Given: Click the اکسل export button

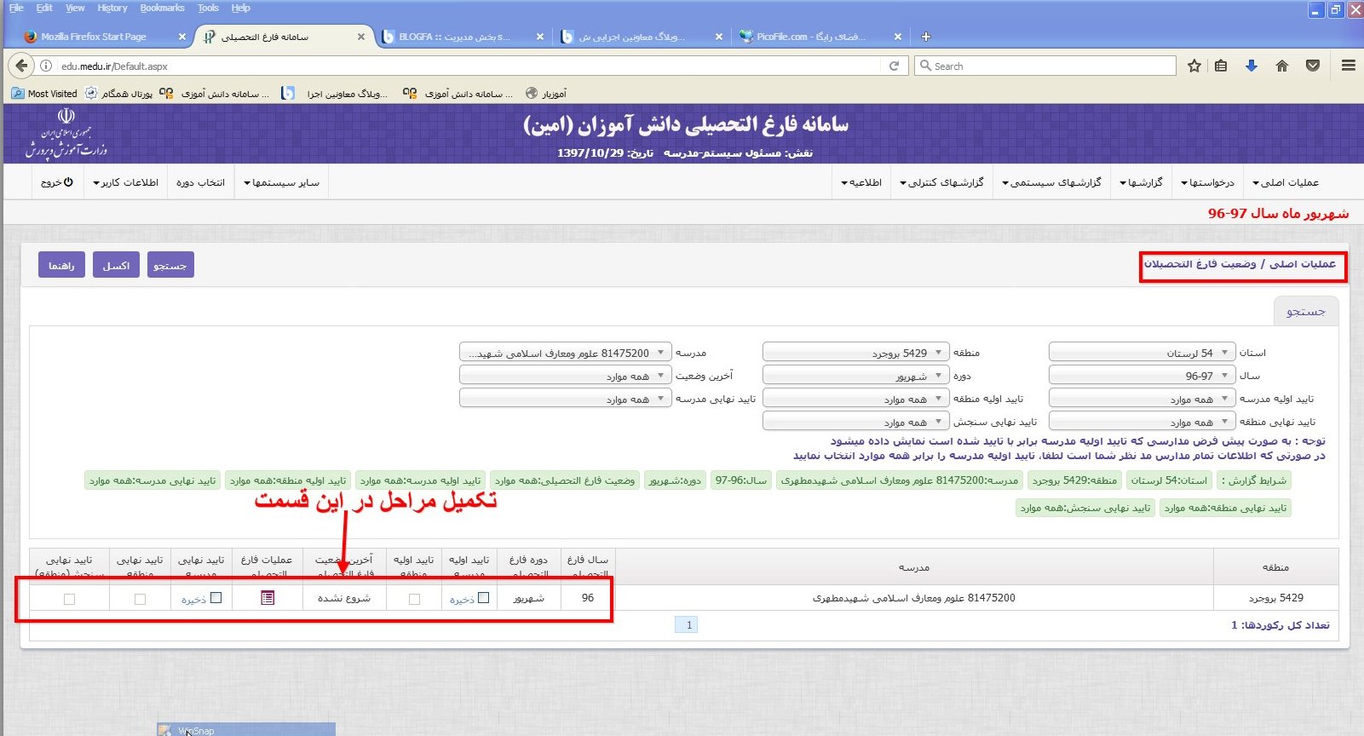Looking at the screenshot, I should point(116,265).
